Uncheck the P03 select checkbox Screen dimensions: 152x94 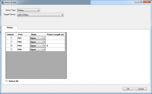pyautogui.click(x=11, y=45)
